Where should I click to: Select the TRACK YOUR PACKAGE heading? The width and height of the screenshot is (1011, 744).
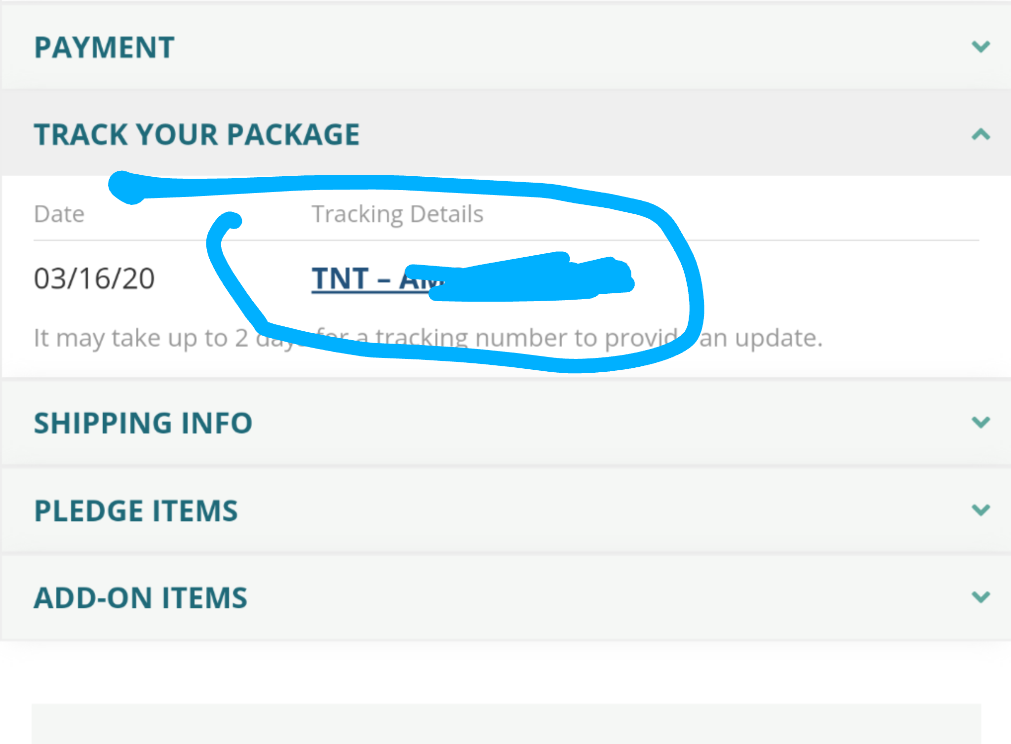click(196, 135)
